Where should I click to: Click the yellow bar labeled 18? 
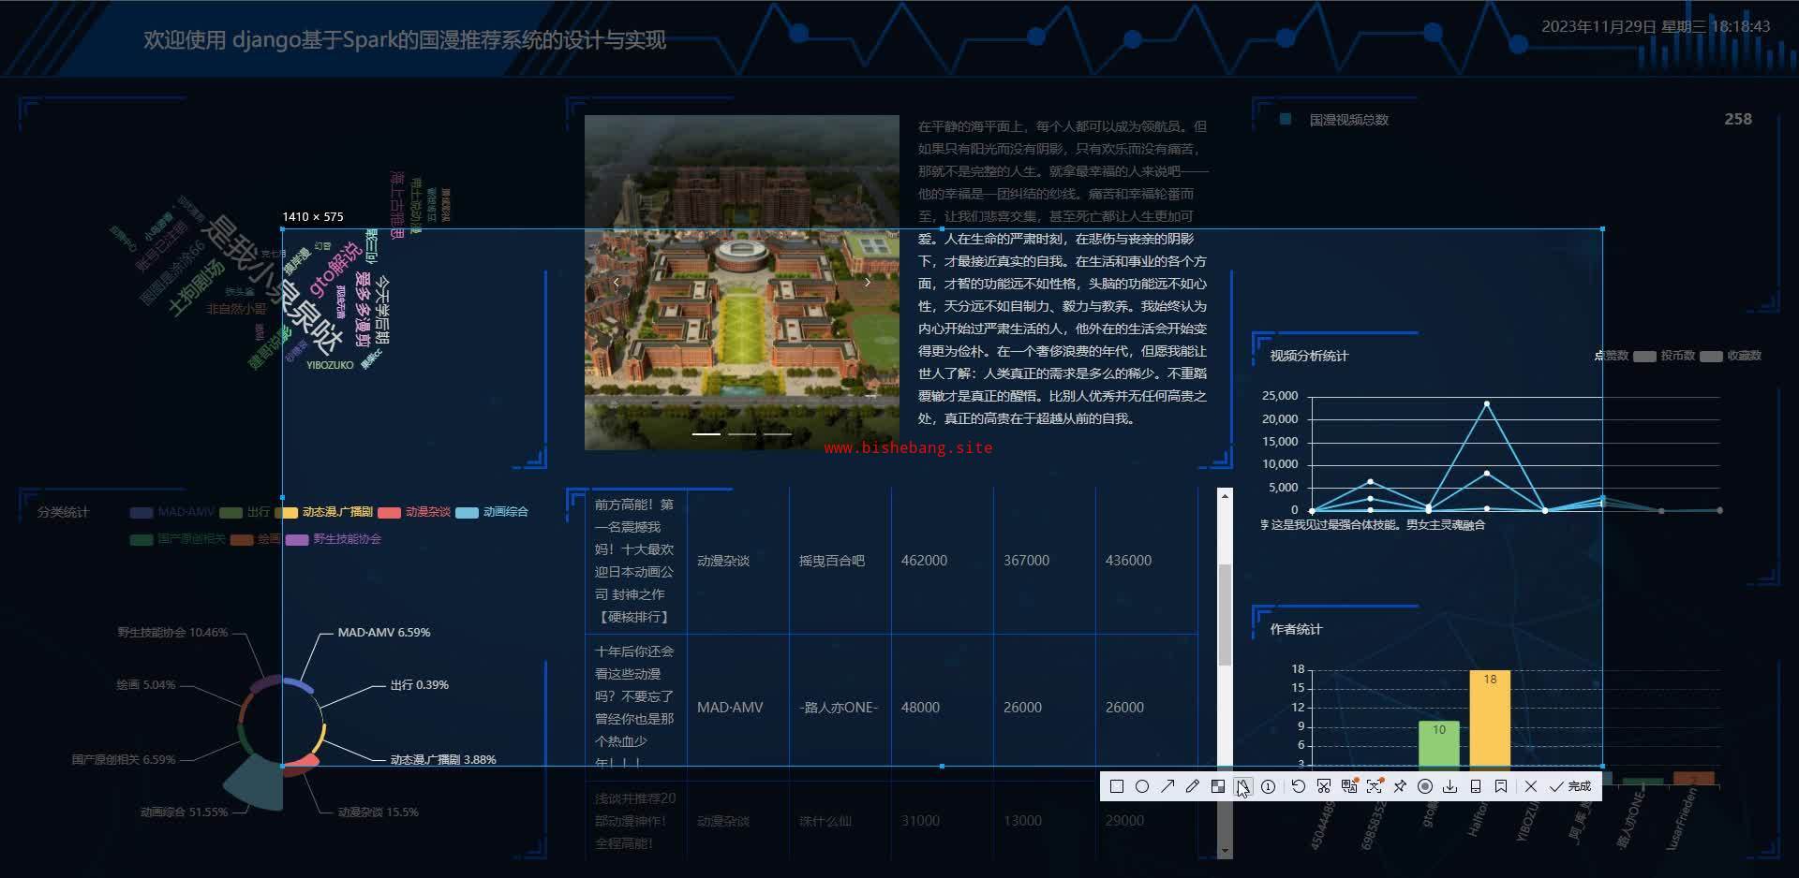coord(1490,719)
